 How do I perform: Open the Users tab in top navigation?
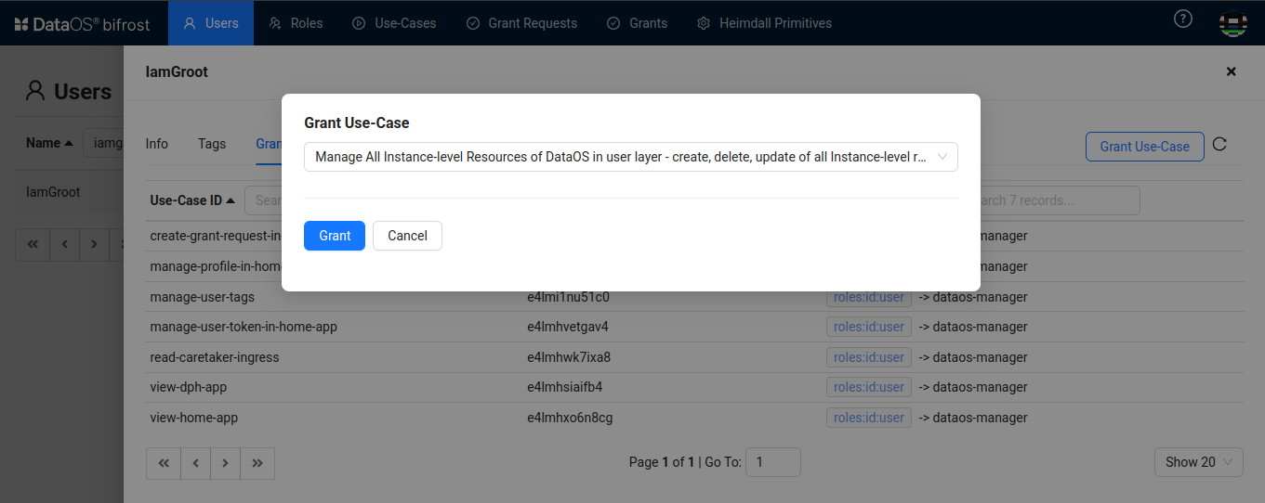tap(211, 23)
